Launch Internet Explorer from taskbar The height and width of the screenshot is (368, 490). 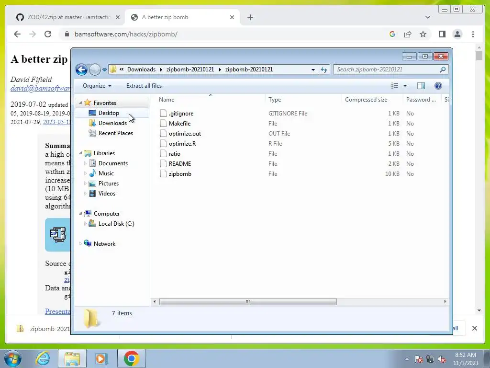pos(43,358)
